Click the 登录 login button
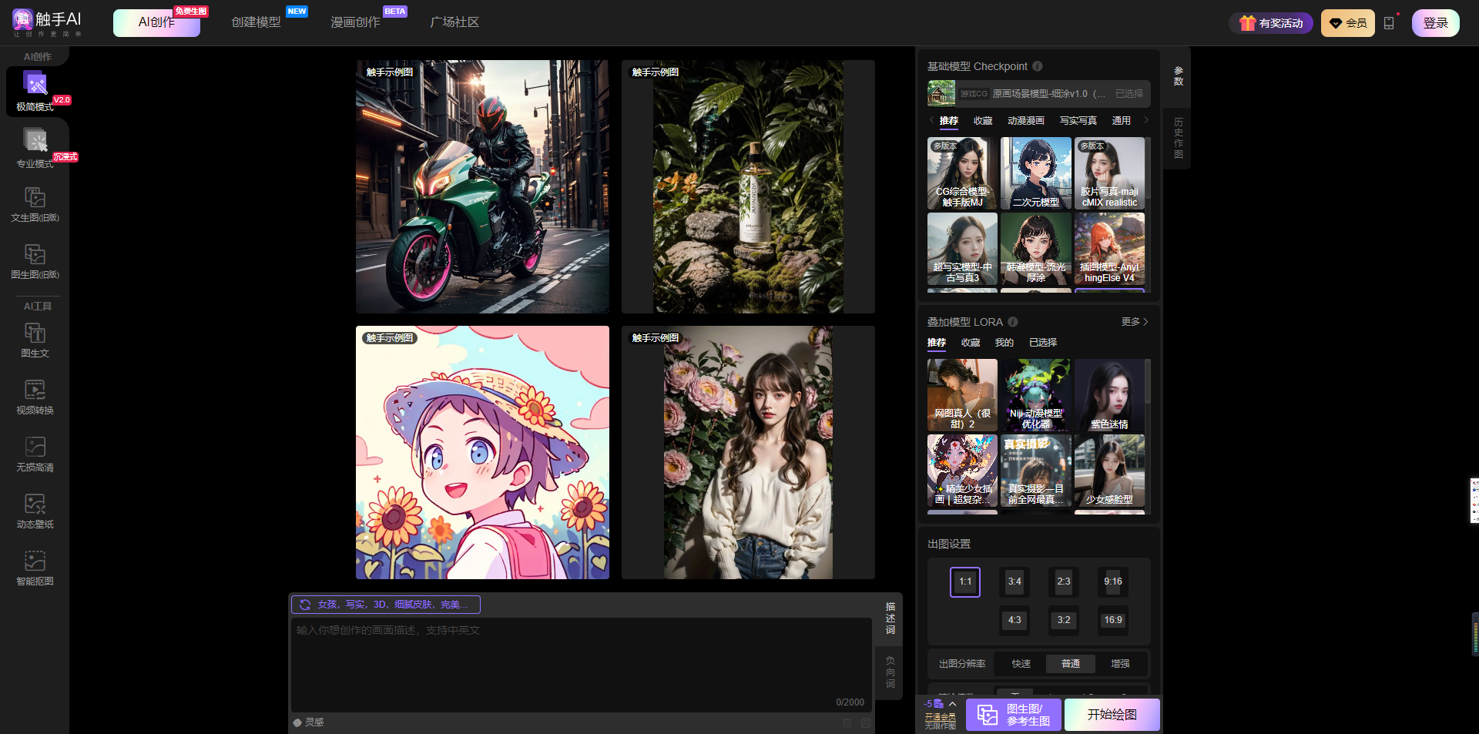This screenshot has height=734, width=1479. pyautogui.click(x=1435, y=23)
